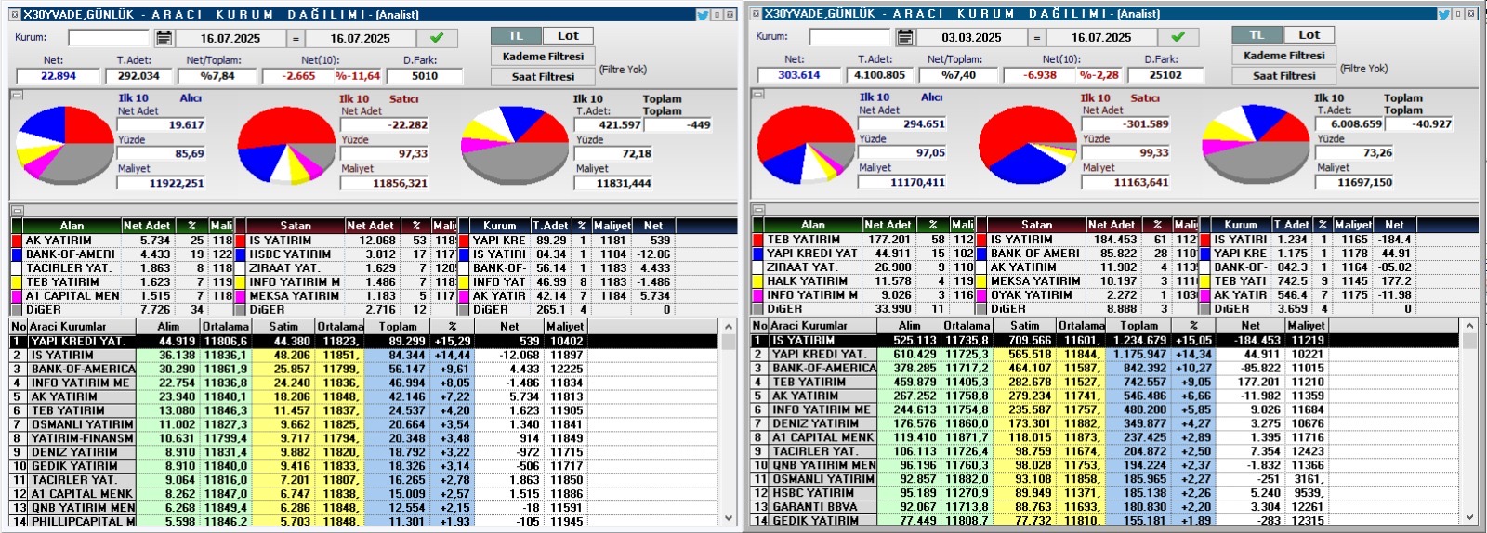1487x533 pixels.
Task: Collapse the top-5 tables panel in left window
Action: click(x=17, y=211)
